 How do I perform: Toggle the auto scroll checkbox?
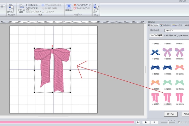(x=179, y=122)
